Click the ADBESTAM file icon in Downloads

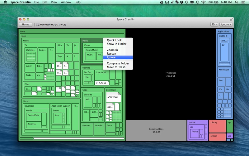113,97
